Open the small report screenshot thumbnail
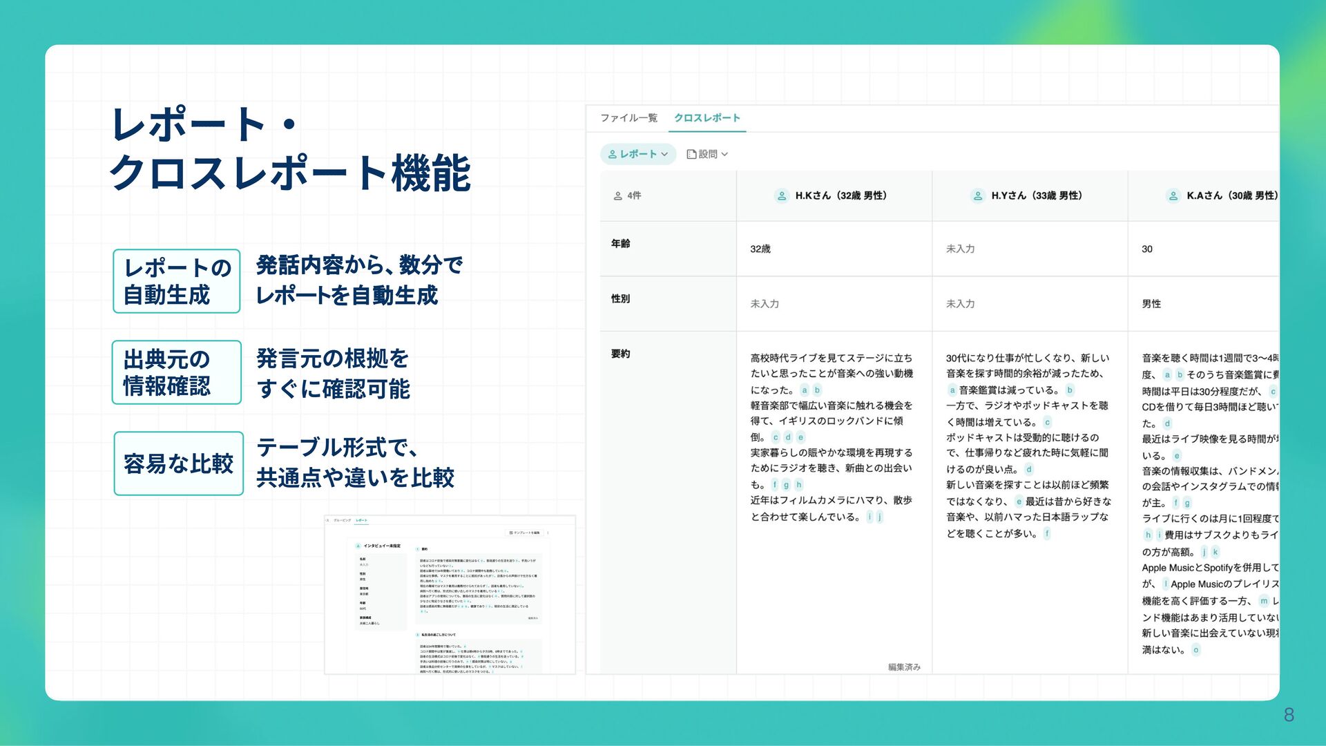This screenshot has width=1326, height=746. tap(450, 595)
